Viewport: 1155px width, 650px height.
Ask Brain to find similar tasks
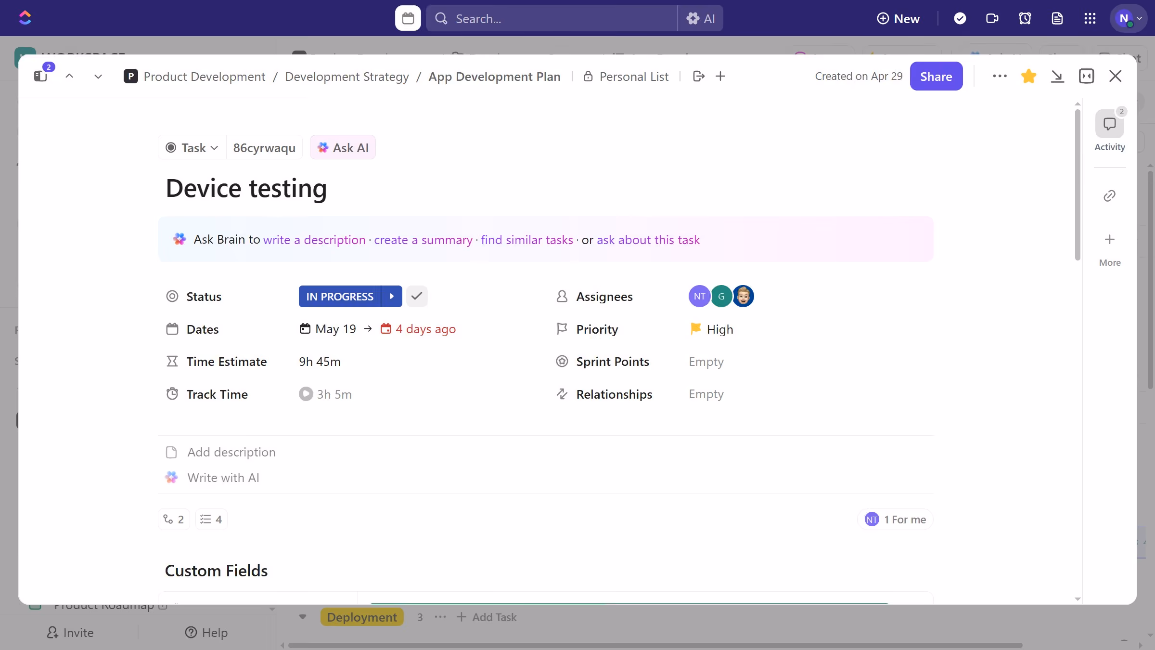click(527, 240)
